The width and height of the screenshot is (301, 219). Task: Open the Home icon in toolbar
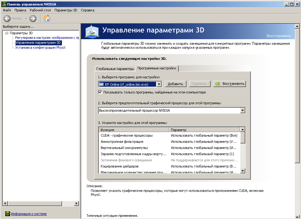(47, 19)
